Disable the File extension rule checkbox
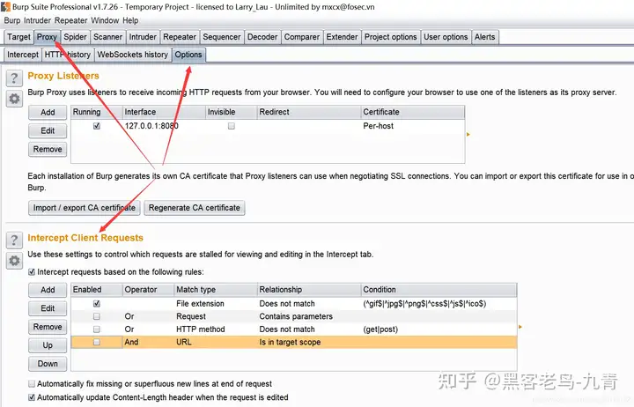 pos(97,303)
